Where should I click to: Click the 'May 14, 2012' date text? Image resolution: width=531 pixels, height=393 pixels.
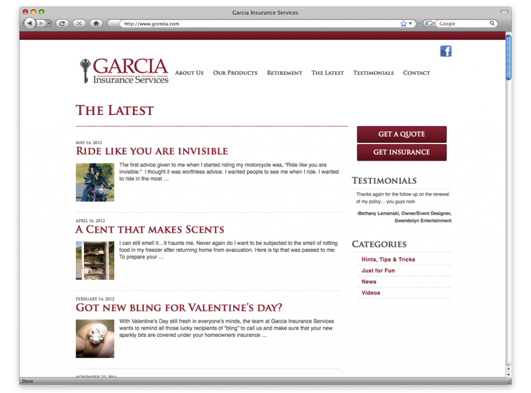pyautogui.click(x=89, y=142)
